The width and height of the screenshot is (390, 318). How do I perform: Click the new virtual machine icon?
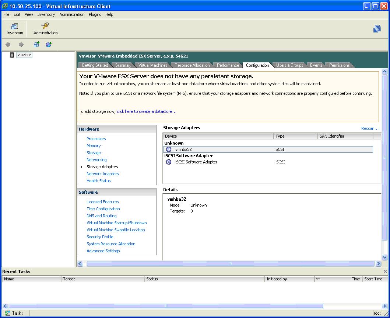click(36, 45)
